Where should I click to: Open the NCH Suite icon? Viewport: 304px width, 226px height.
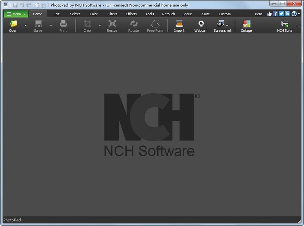point(285,24)
